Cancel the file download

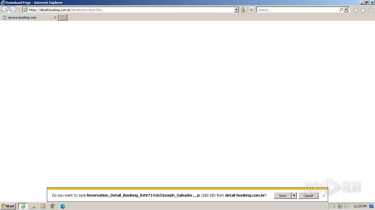pyautogui.click(x=308, y=196)
